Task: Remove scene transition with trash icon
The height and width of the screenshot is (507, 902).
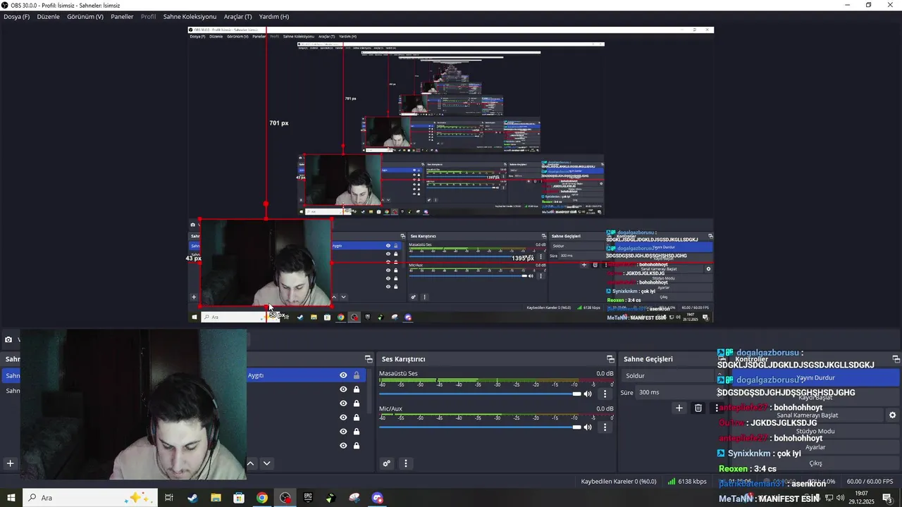Action: click(x=698, y=408)
